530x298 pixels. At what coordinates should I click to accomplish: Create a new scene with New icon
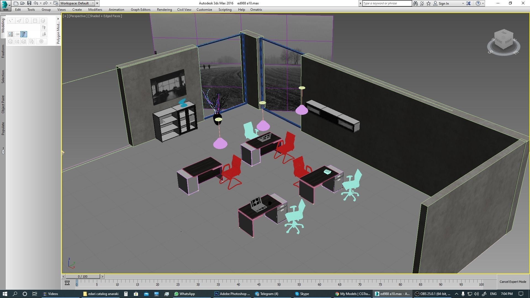[16, 3]
